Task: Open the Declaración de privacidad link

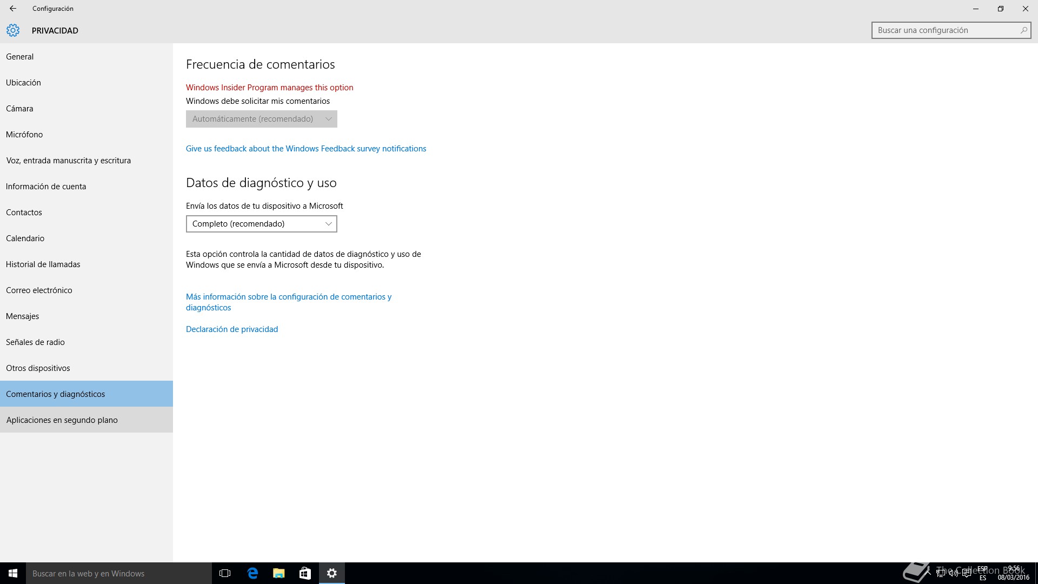Action: coord(232,329)
